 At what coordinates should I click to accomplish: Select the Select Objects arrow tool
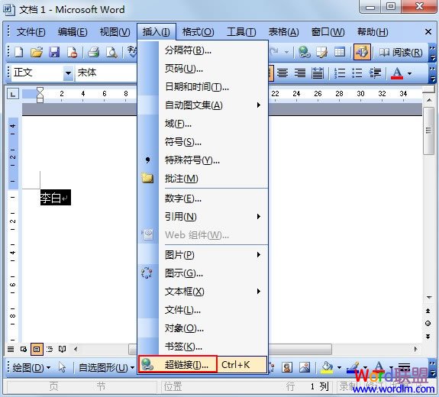[62, 367]
